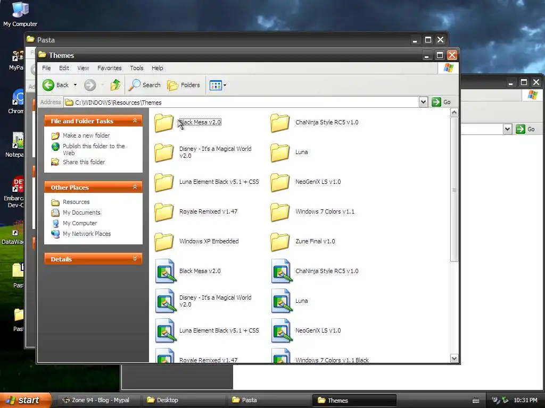The width and height of the screenshot is (545, 408).
Task: Collapse the File and Folder Tasks panel
Action: pyautogui.click(x=135, y=121)
